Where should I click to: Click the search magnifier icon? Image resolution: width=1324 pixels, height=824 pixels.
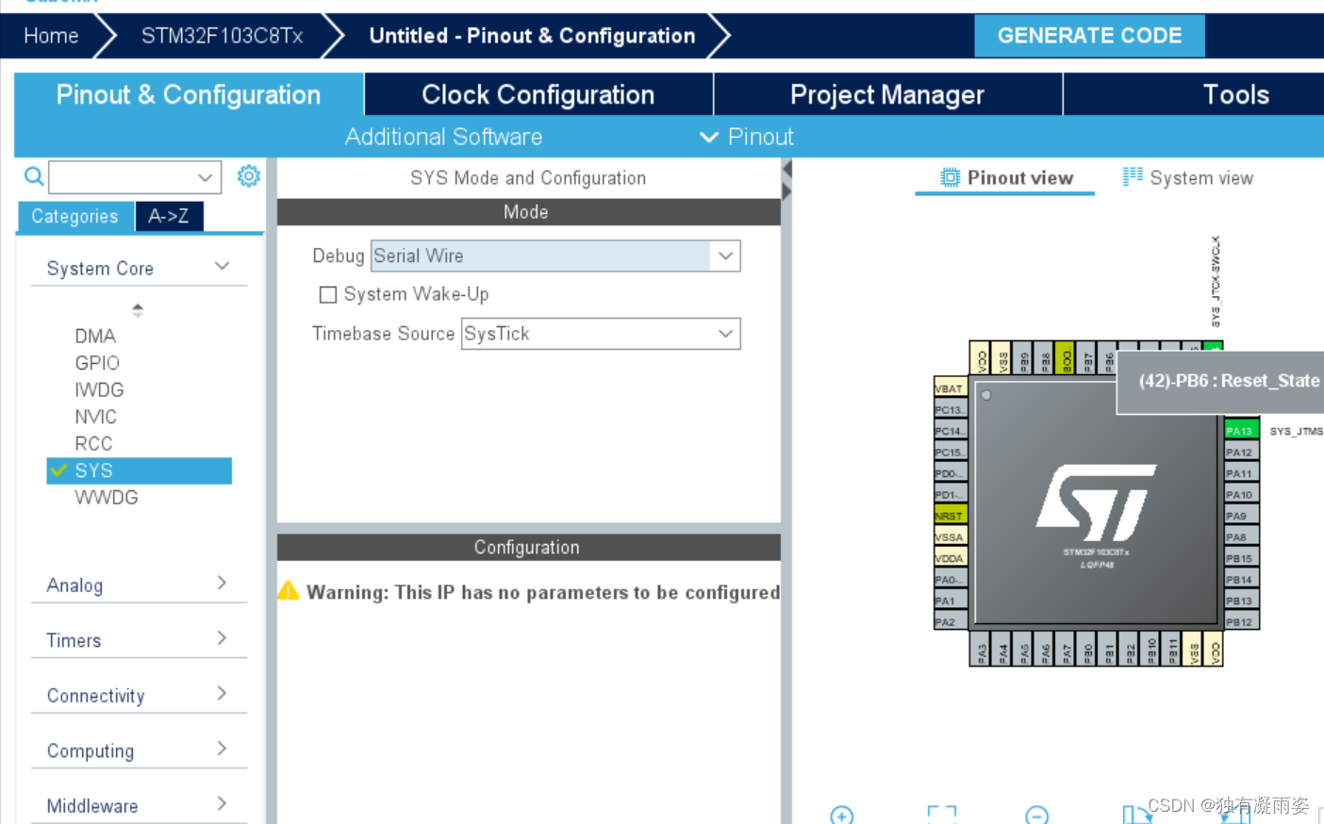pyautogui.click(x=34, y=176)
